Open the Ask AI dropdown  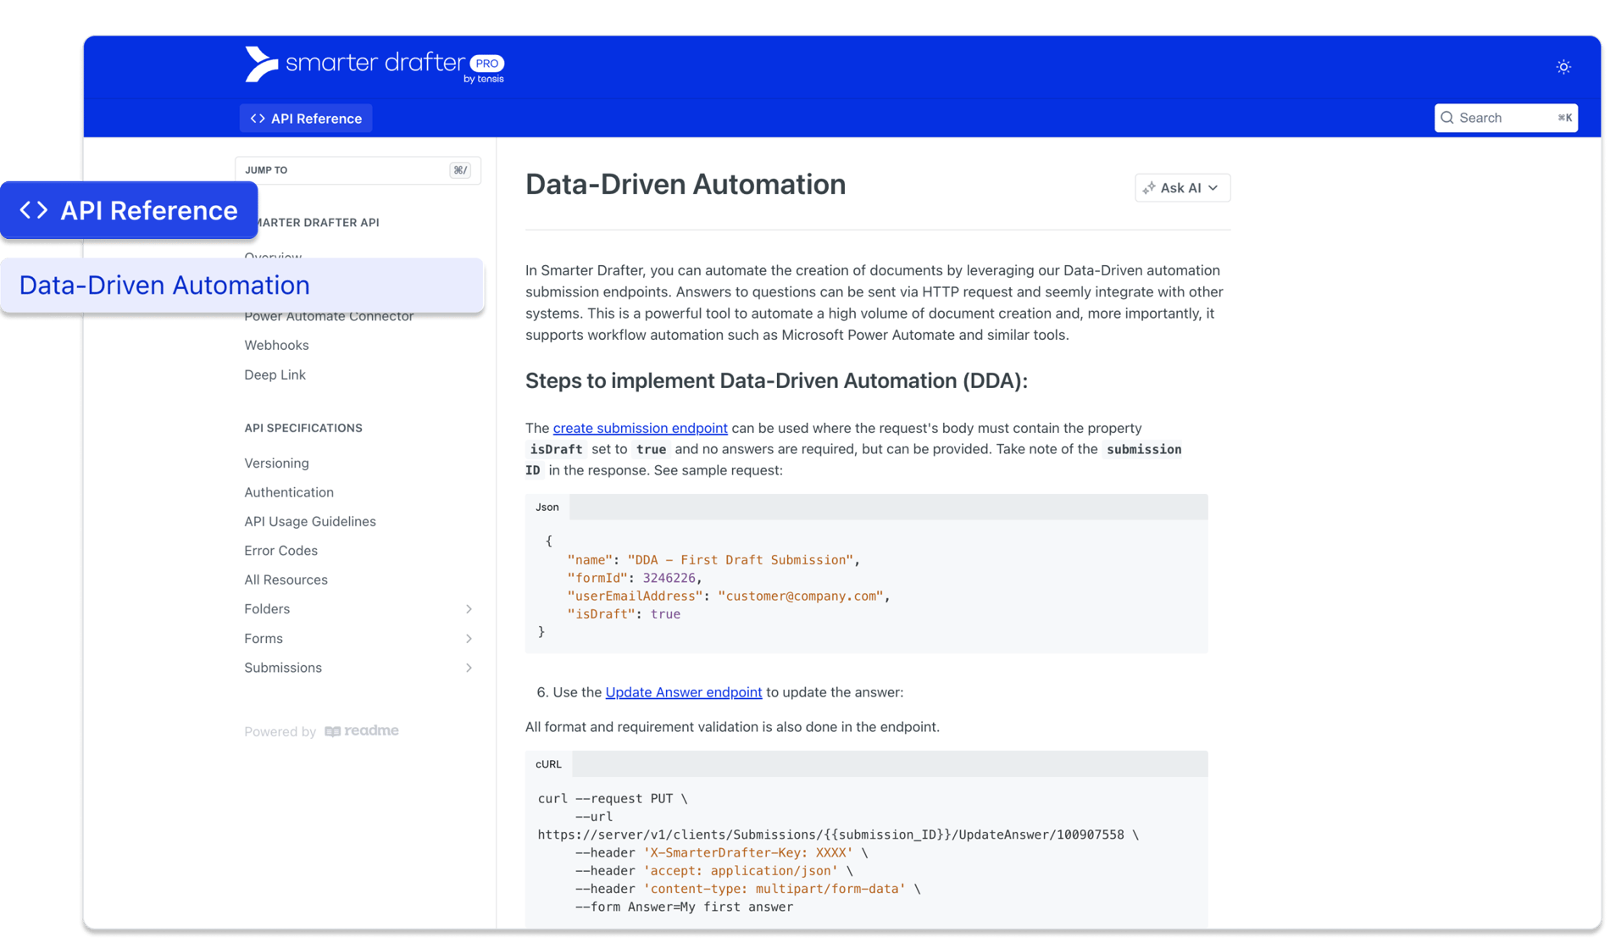[1182, 187]
